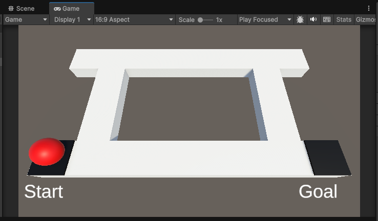Click the Scale slider handle
Viewport: 378px width, 221px height.
tap(200, 19)
